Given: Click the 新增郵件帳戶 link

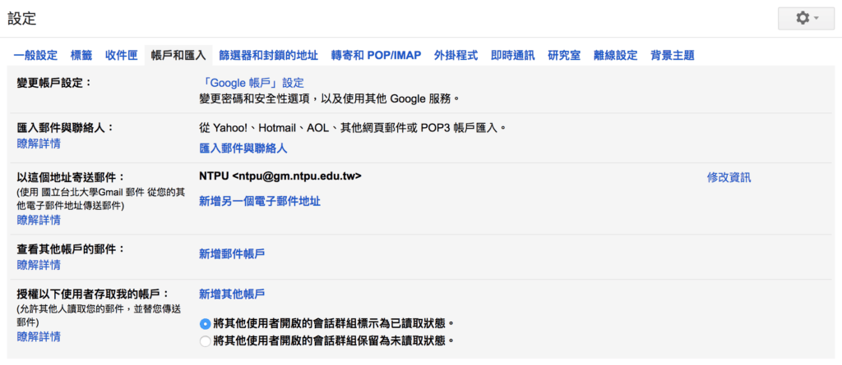Looking at the screenshot, I should 232,254.
